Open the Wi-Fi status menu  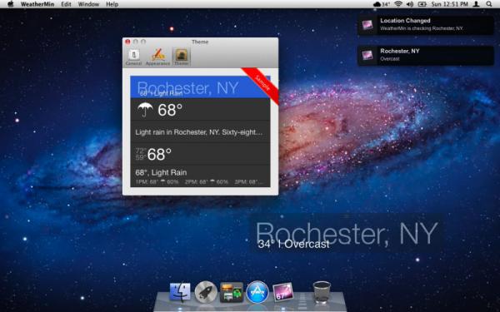coord(398,4)
